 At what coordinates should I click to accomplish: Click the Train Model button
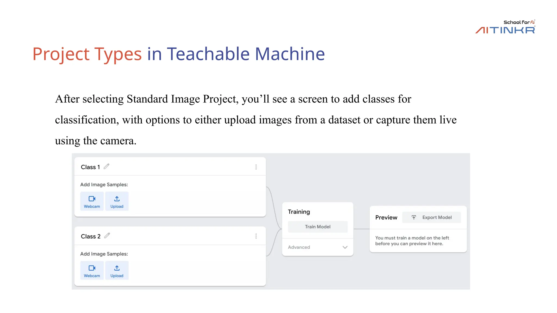click(318, 227)
